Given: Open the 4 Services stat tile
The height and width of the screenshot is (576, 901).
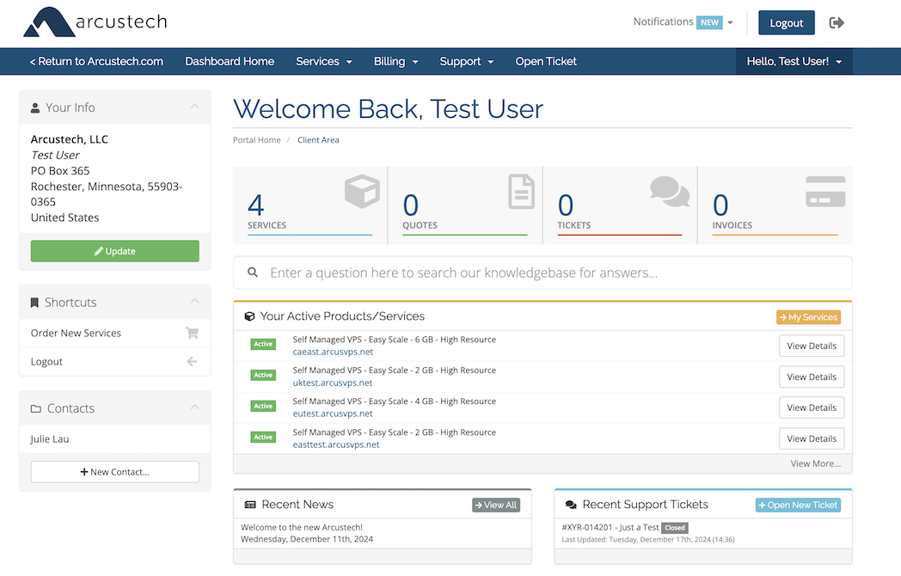Looking at the screenshot, I should 310,205.
